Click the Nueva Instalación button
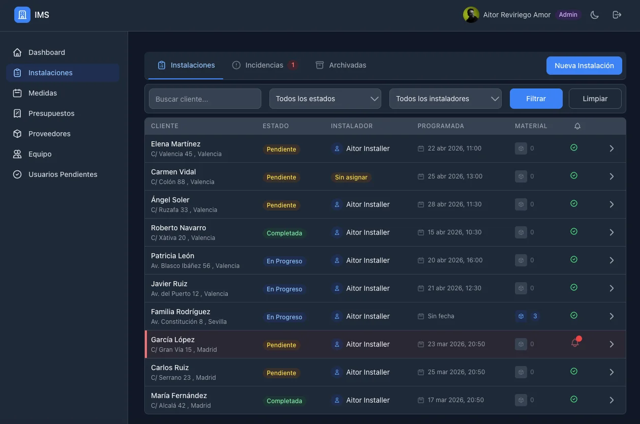Image resolution: width=640 pixels, height=424 pixels. (x=584, y=66)
